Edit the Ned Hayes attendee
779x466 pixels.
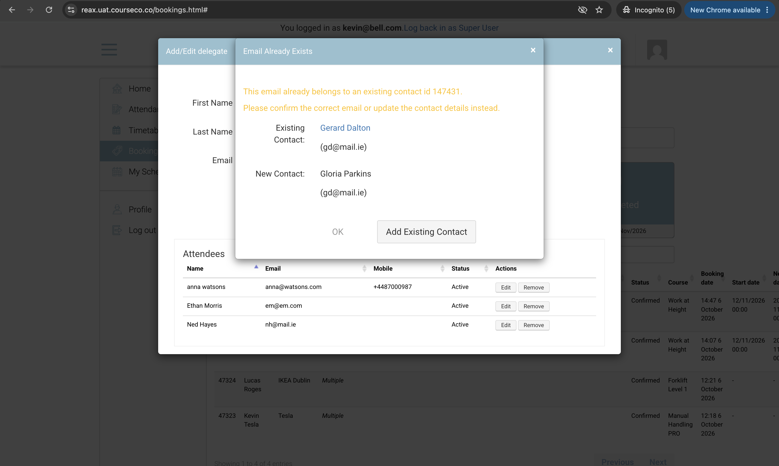(506, 325)
